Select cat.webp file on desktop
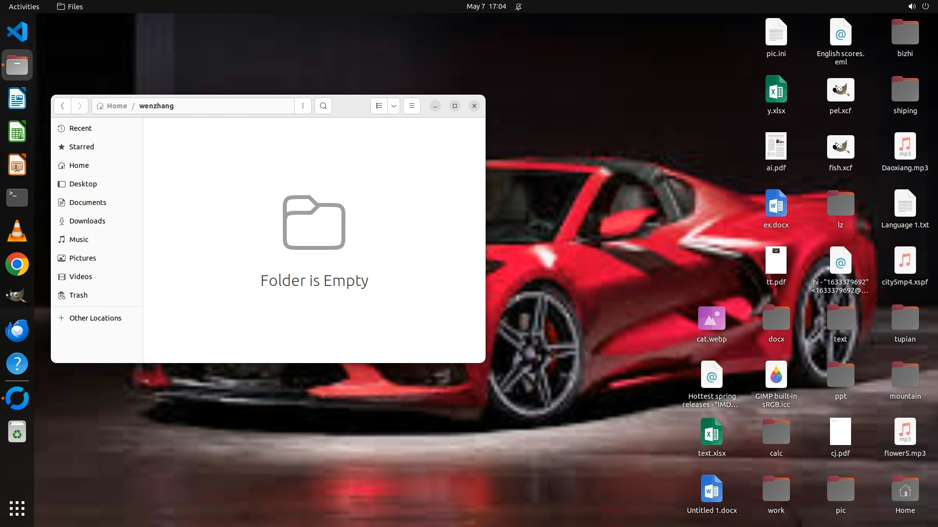Viewport: 938px width, 527px height. point(711,319)
